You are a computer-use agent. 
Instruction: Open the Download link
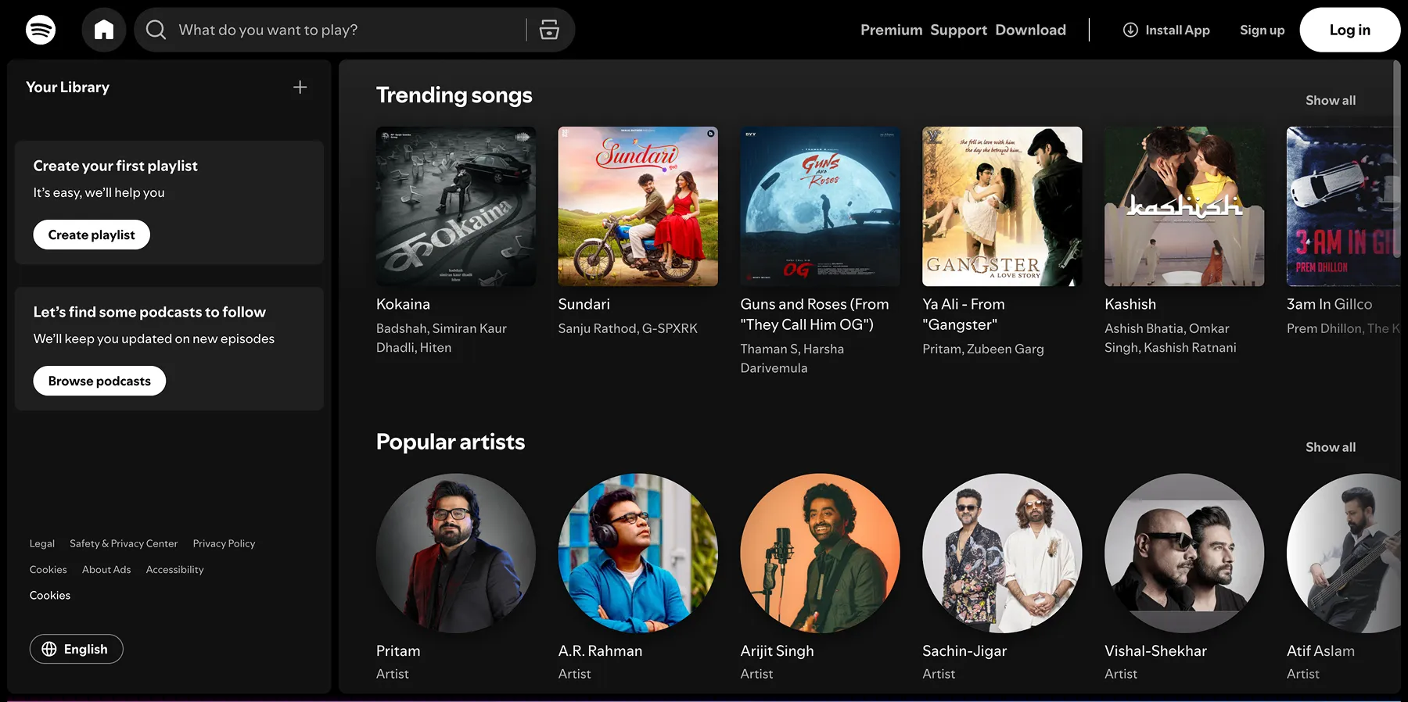(1030, 30)
